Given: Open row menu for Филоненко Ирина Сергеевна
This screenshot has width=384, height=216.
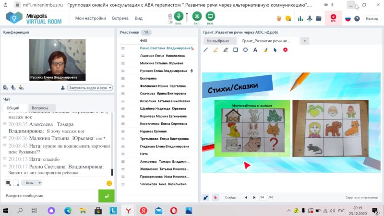Looking at the screenshot, I should (123, 86).
